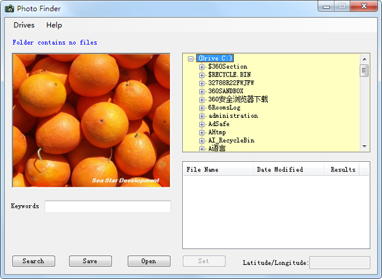Select the administration folder in tree
The height and width of the screenshot is (279, 382).
[x=232, y=116]
